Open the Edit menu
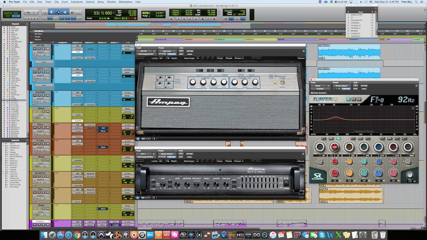Screen dimensions: 427x240 [32, 2]
